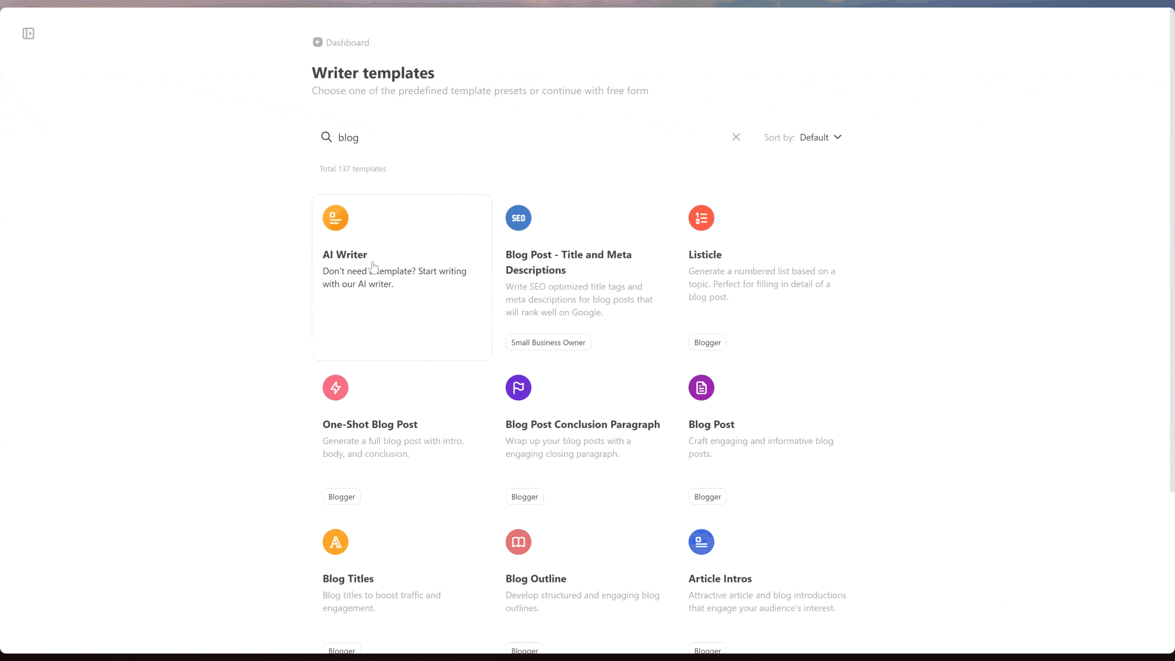Click the Small Business Owner tag

[548, 342]
